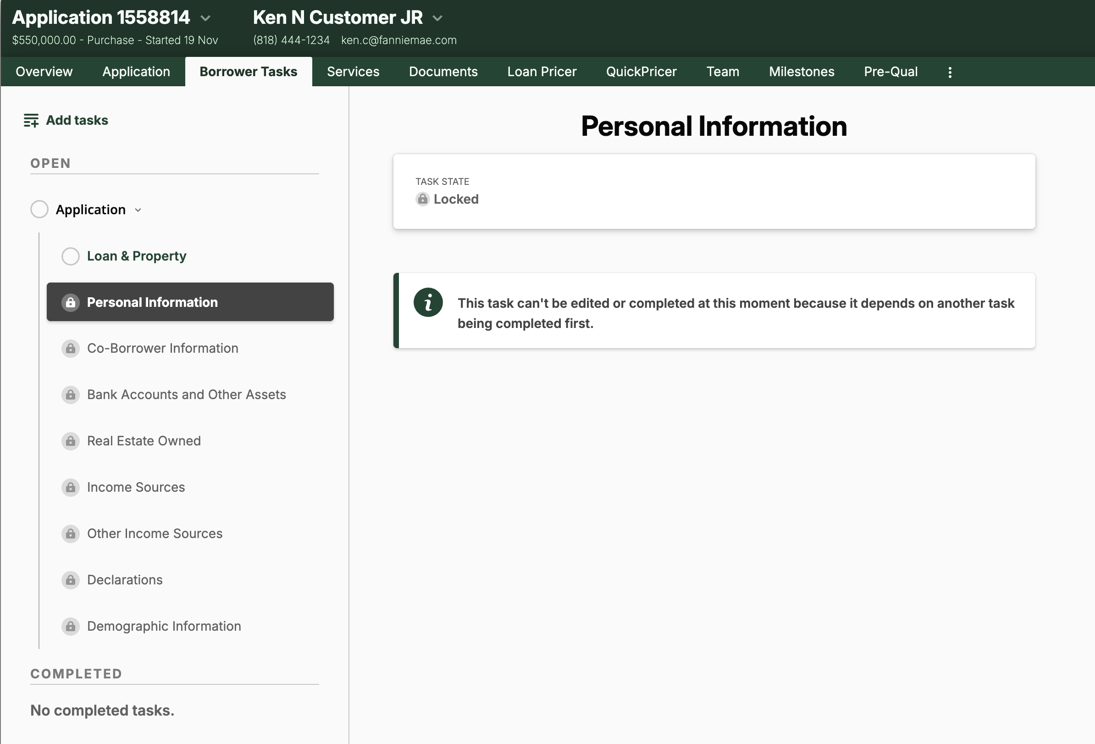Click the lock icon beside Real Estate Owned
Screen dimensions: 1095x744
tap(70, 441)
